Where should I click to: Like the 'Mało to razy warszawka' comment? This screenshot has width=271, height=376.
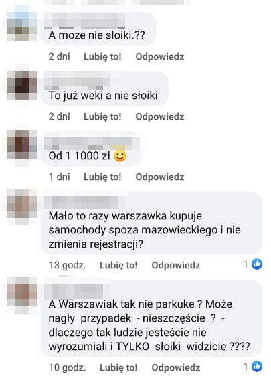(118, 265)
